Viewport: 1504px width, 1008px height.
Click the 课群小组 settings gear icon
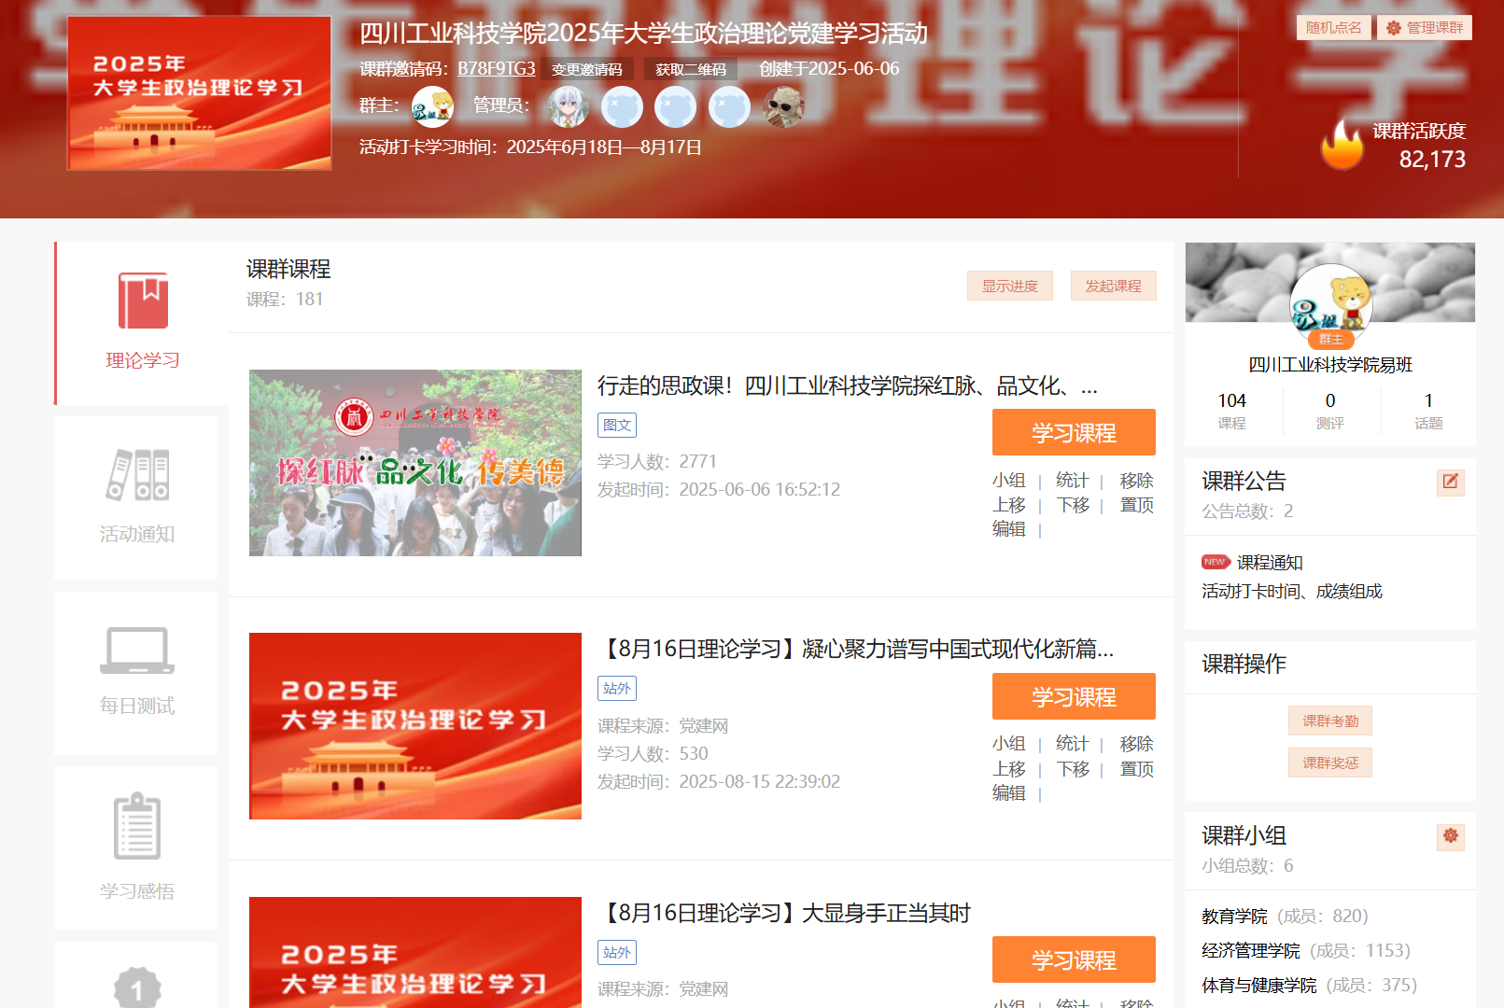[1450, 836]
